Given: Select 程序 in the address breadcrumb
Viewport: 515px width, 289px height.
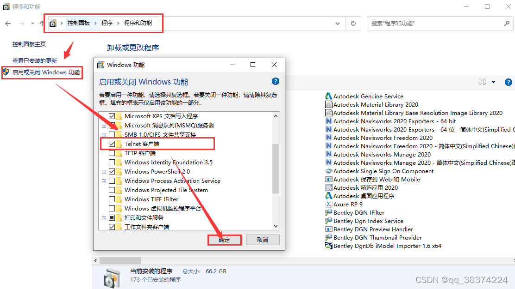Looking at the screenshot, I should 107,23.
